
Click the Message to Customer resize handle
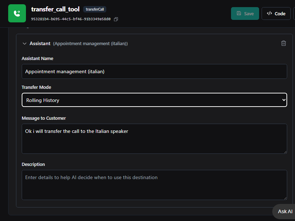click(x=285, y=151)
